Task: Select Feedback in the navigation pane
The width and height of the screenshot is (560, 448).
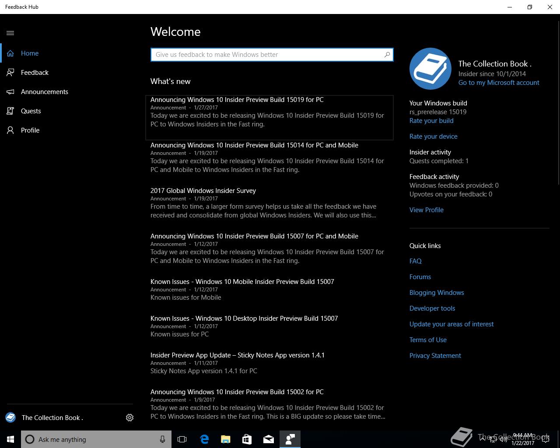Action: coord(35,73)
